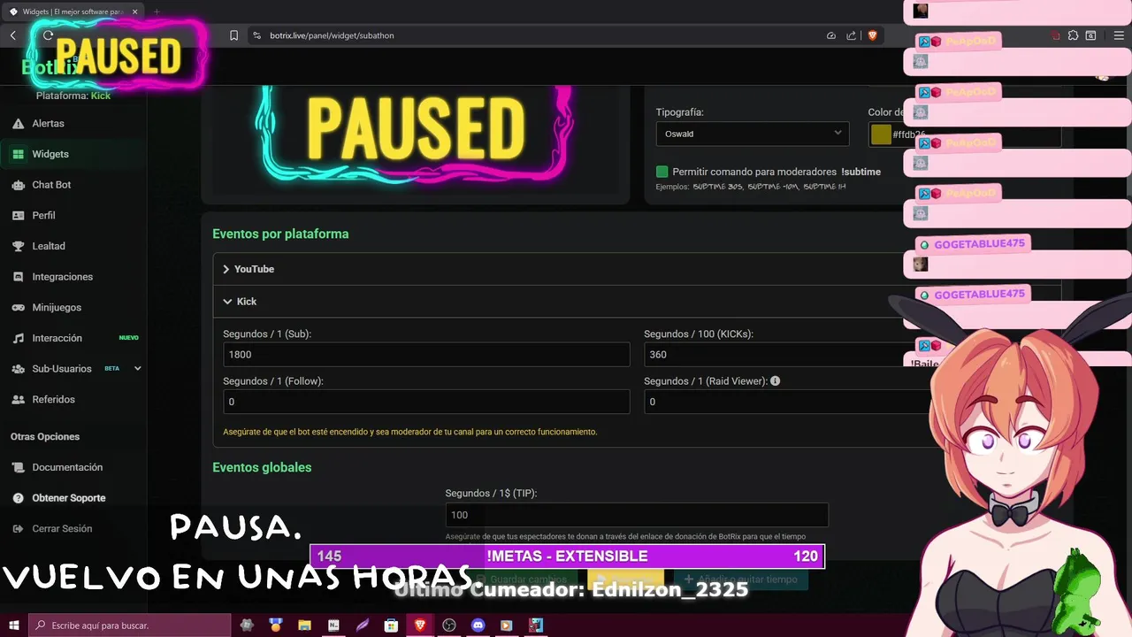Click the #ffdb26 yellow color swatch
Screen dimensions: 1132x637
point(881,134)
